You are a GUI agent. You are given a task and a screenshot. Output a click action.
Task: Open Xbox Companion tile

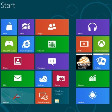101,44
